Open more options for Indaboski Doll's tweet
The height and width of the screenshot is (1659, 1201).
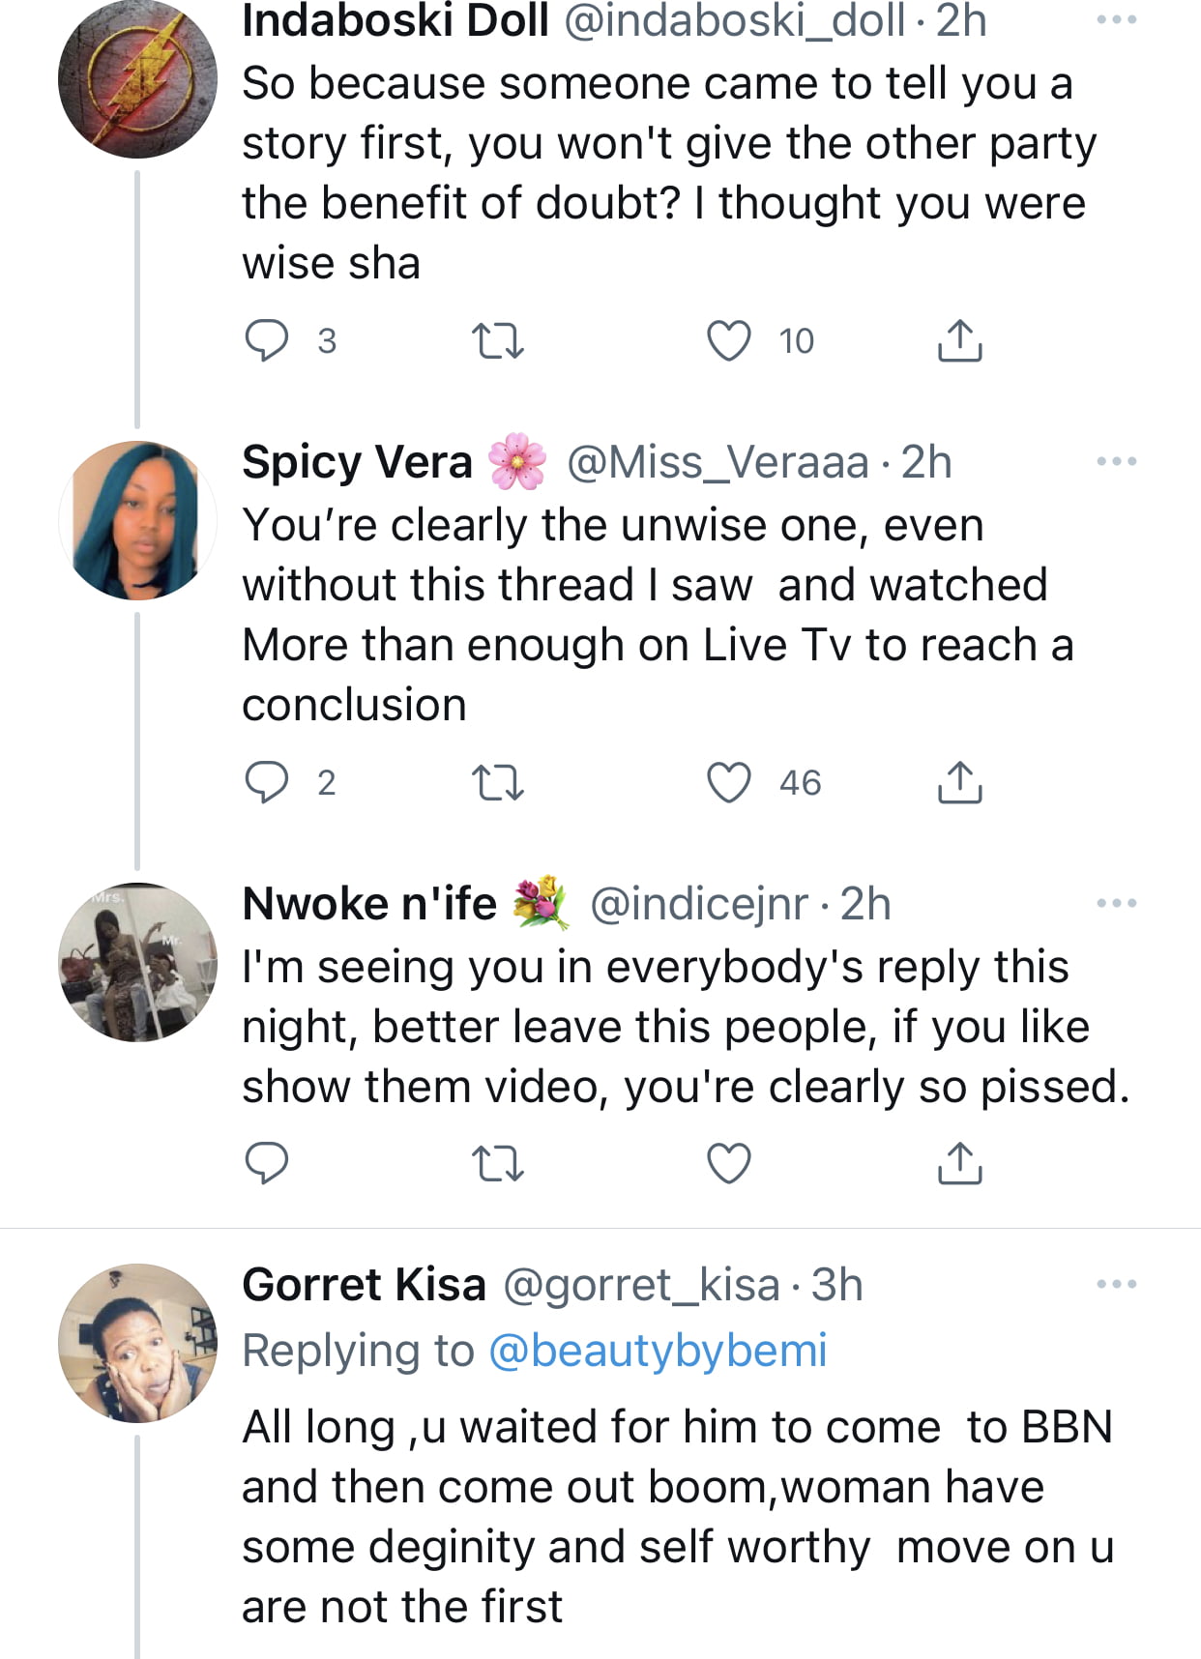click(1117, 19)
